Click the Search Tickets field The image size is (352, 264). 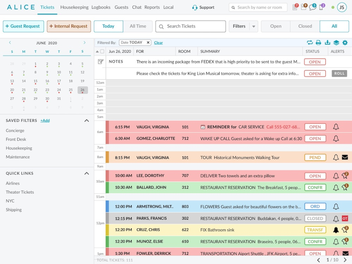click(x=190, y=26)
